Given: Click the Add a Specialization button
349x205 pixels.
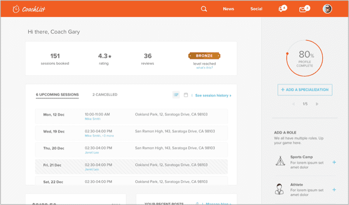Looking at the screenshot, I should coord(305,90).
